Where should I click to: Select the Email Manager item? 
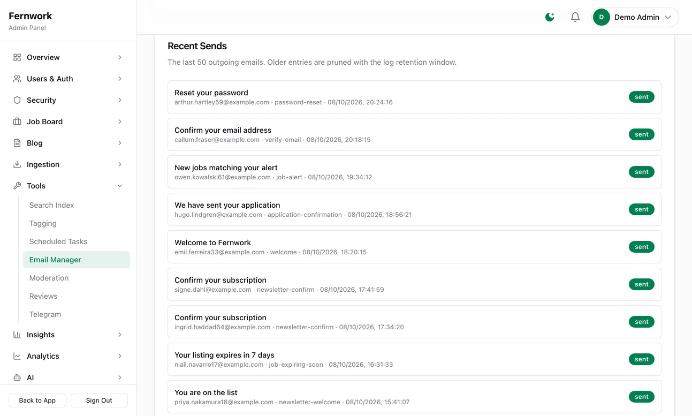tap(77, 260)
